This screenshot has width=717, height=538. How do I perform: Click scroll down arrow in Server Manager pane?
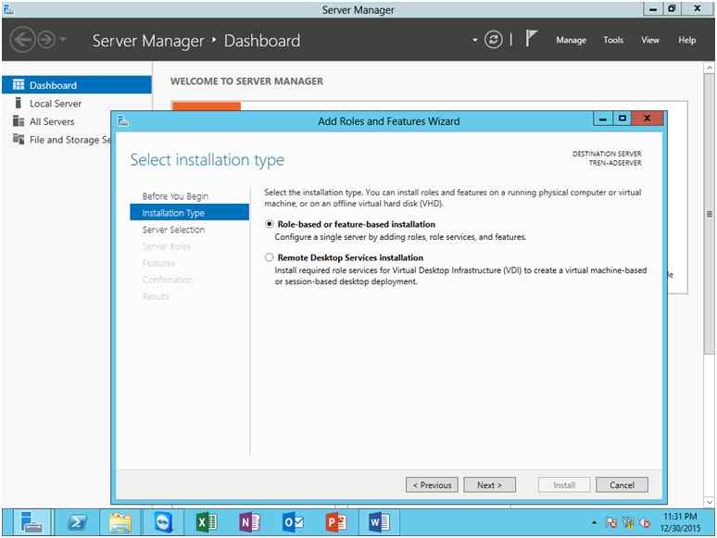710,502
